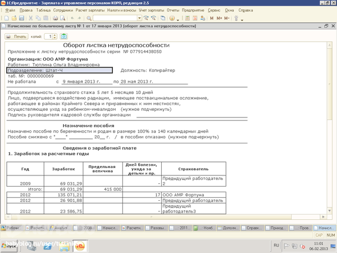Image resolution: width=337 pixels, height=253 pixels.
Task: Click the M+ memory button
Action: [220, 19]
